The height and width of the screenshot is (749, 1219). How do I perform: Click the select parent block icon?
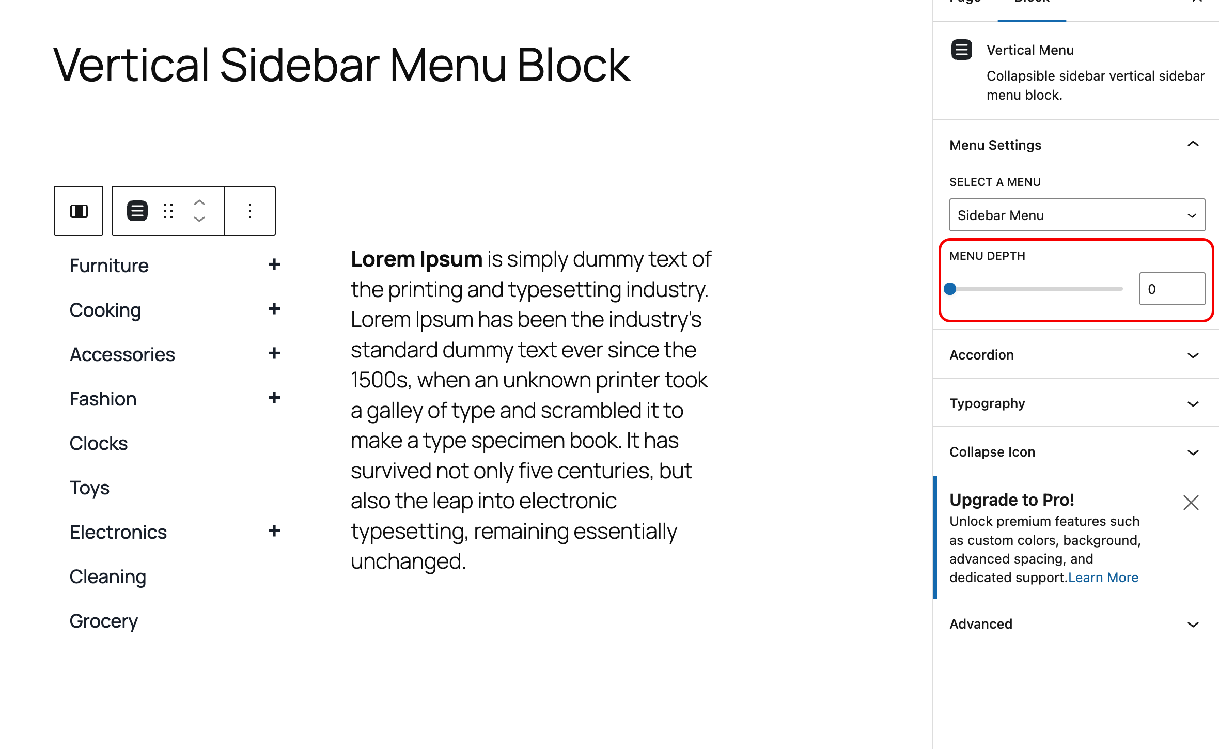coord(78,210)
